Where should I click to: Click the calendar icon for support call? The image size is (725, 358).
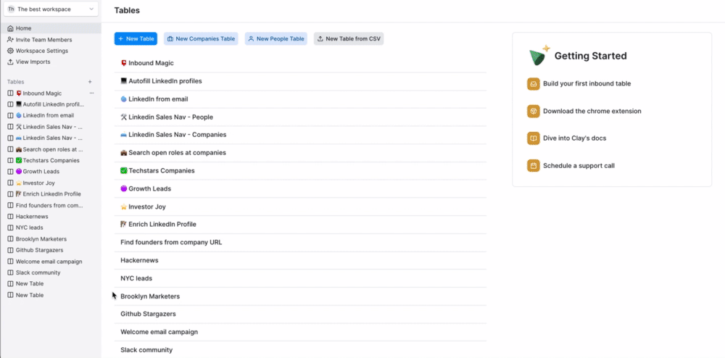533,165
